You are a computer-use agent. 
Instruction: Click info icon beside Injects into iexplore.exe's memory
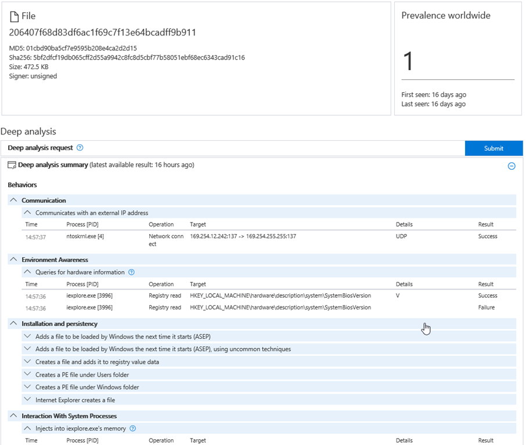pyautogui.click(x=133, y=429)
